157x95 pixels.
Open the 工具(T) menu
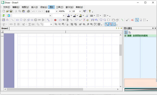[x=60, y=7]
